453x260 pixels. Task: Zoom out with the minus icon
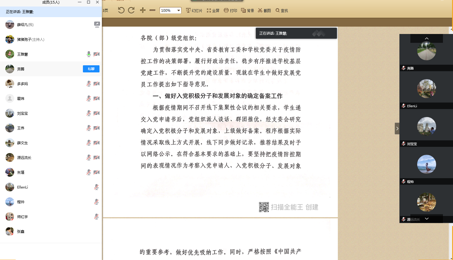152,10
